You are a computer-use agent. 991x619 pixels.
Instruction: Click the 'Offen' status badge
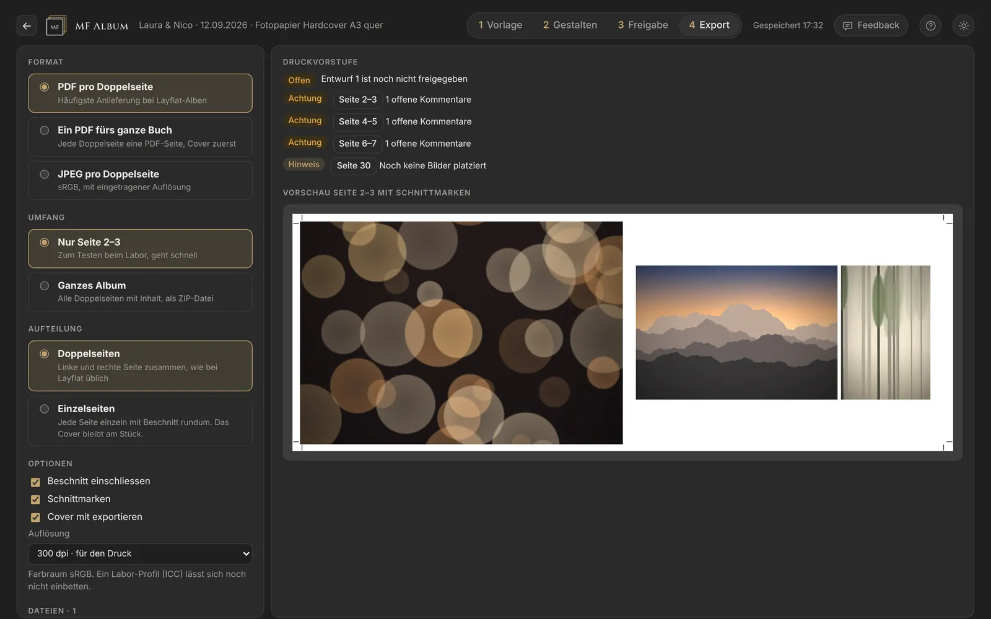point(299,80)
